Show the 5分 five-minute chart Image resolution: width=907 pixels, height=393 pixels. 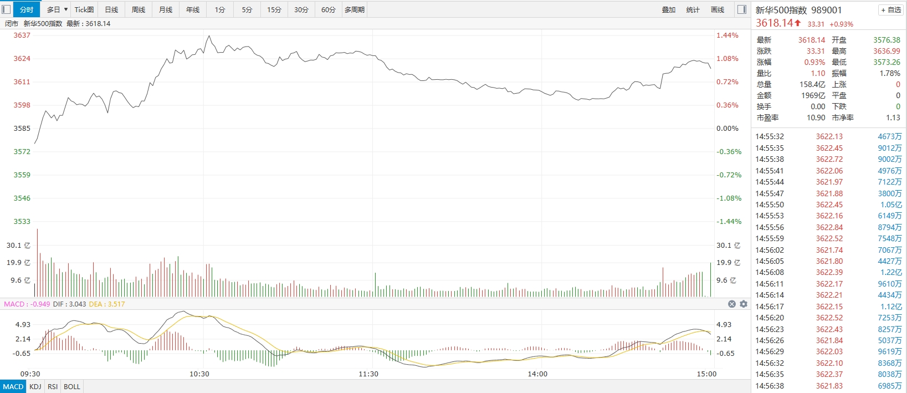coord(247,9)
